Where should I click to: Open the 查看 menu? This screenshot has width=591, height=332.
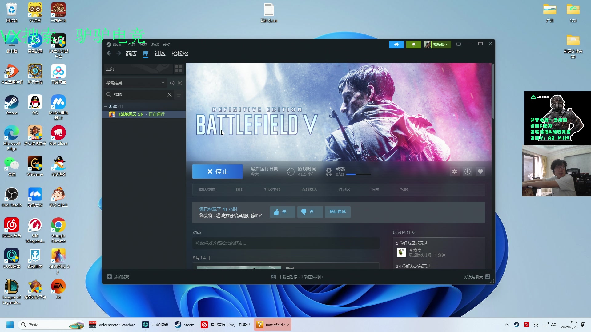[131, 45]
